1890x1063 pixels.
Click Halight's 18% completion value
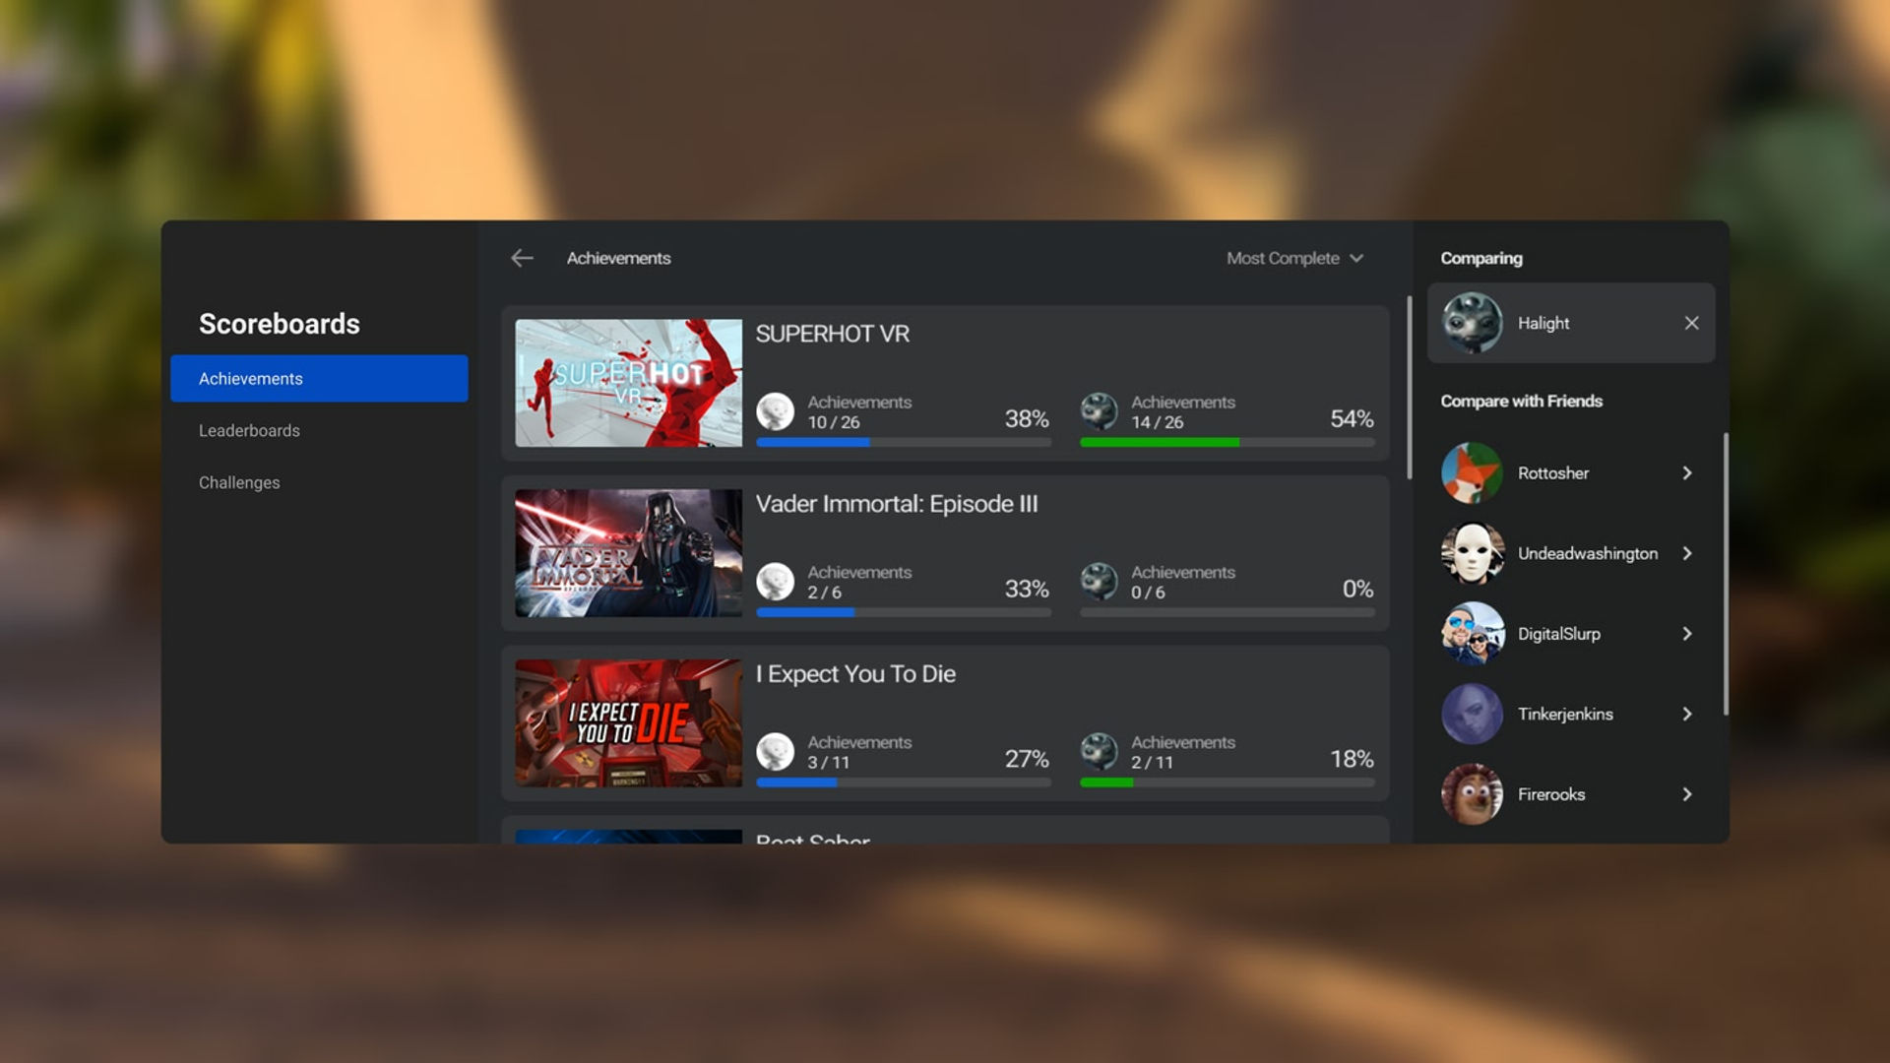1352,759
